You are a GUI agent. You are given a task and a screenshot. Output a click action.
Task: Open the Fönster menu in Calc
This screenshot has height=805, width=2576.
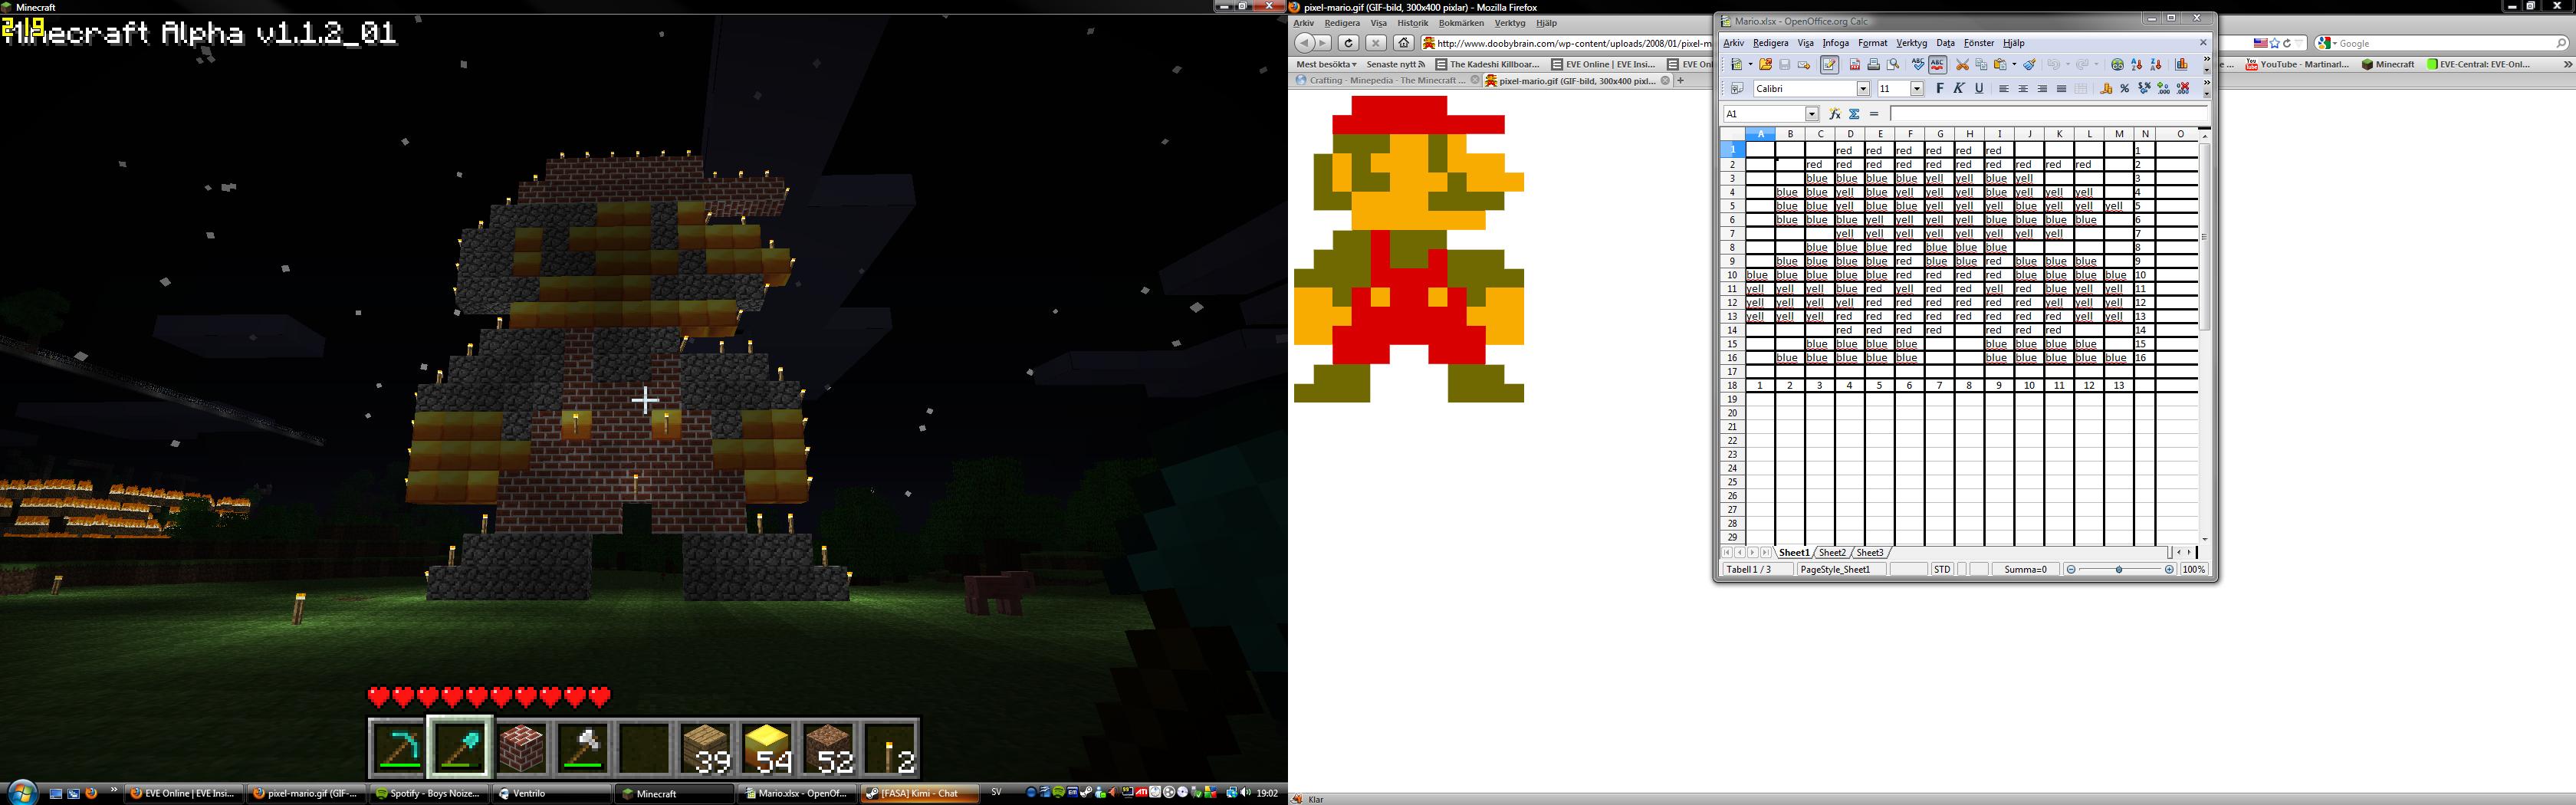1979,43
